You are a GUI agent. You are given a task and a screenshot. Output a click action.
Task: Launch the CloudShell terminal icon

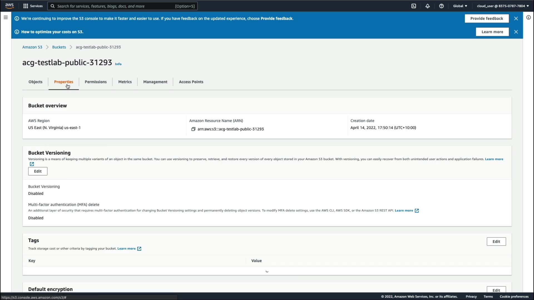click(414, 6)
